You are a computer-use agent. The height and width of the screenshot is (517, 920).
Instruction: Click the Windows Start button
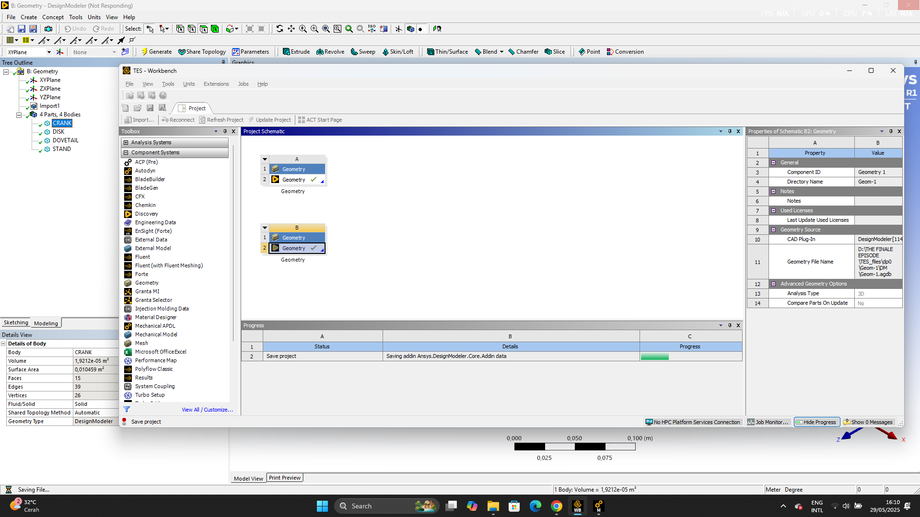(x=322, y=506)
